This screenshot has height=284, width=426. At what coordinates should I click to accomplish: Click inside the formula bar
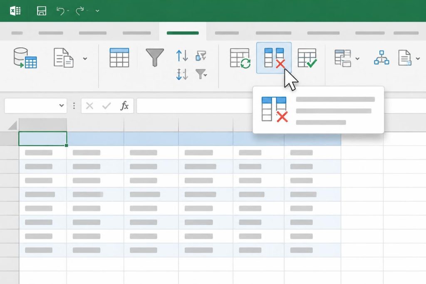(x=195, y=106)
